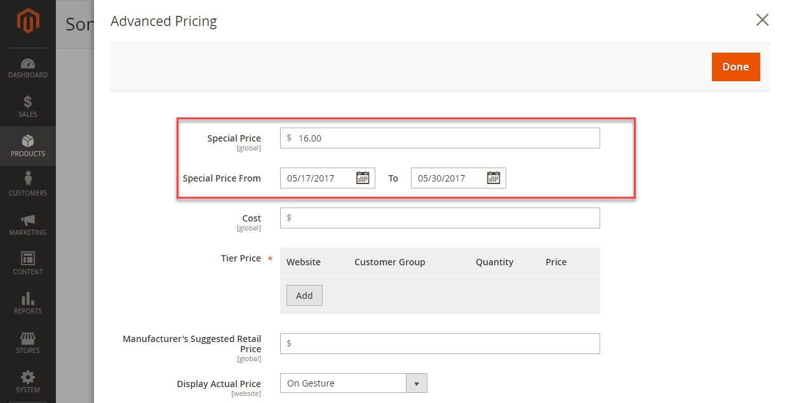Expand the Display Actual Price dropdown arrow
Image resolution: width=785 pixels, height=403 pixels.
click(417, 383)
